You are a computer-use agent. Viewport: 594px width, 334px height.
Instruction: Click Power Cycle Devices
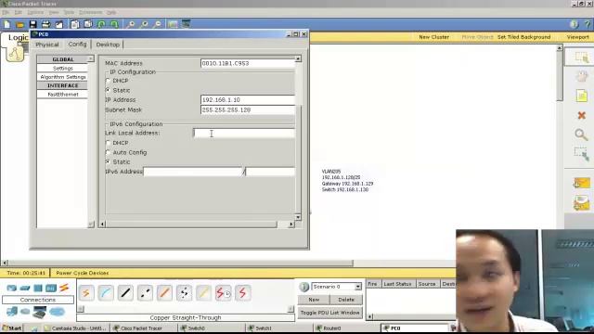(83, 273)
